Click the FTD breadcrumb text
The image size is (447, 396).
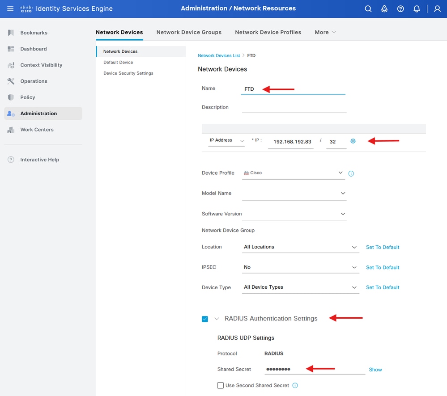251,55
